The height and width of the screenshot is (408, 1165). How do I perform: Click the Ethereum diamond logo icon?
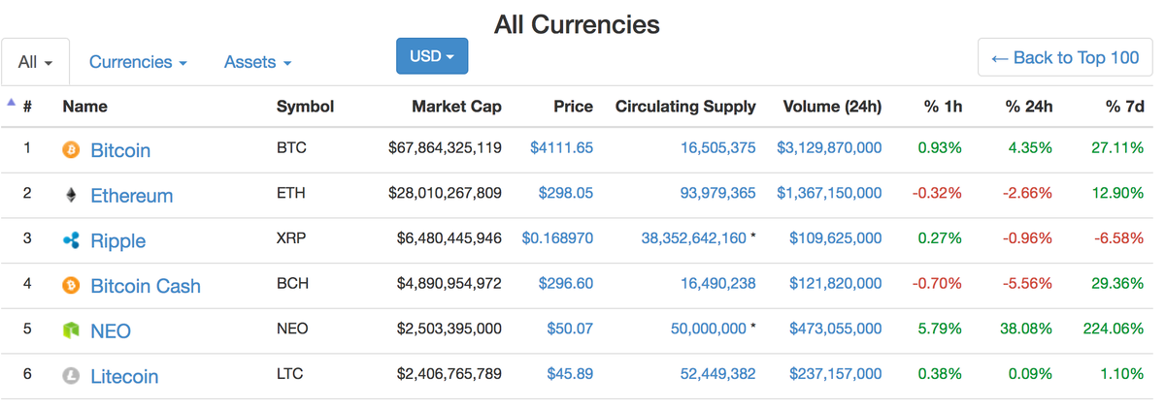tap(70, 196)
